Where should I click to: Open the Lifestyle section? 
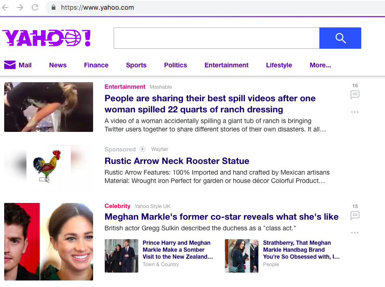[279, 65]
